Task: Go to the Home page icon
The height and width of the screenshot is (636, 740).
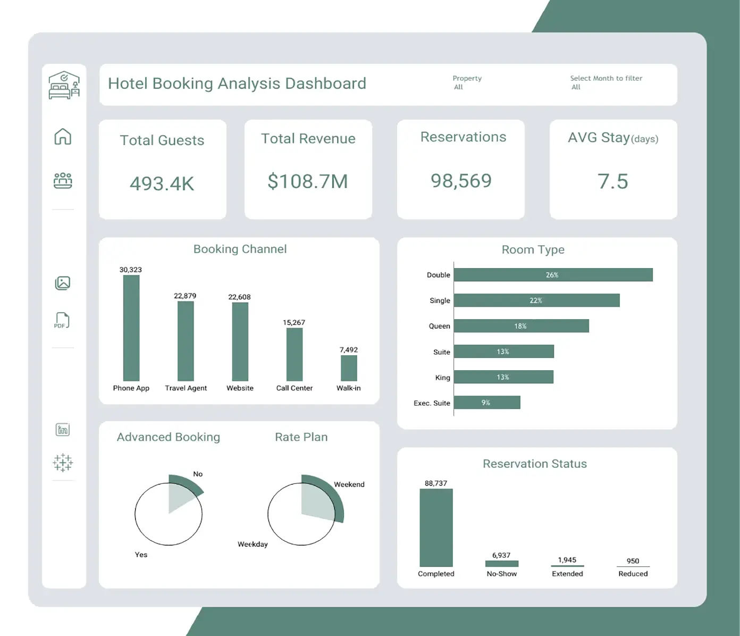Action: (x=63, y=137)
